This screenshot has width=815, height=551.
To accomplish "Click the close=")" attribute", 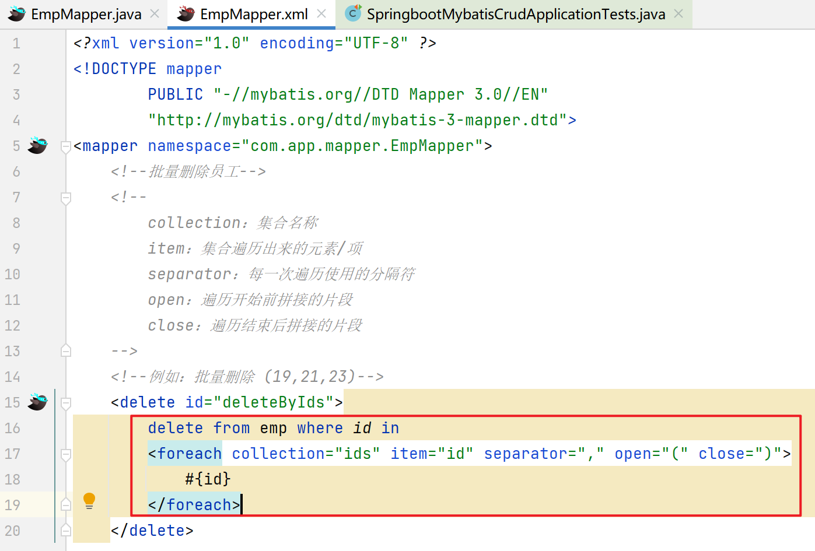I will (x=740, y=454).
